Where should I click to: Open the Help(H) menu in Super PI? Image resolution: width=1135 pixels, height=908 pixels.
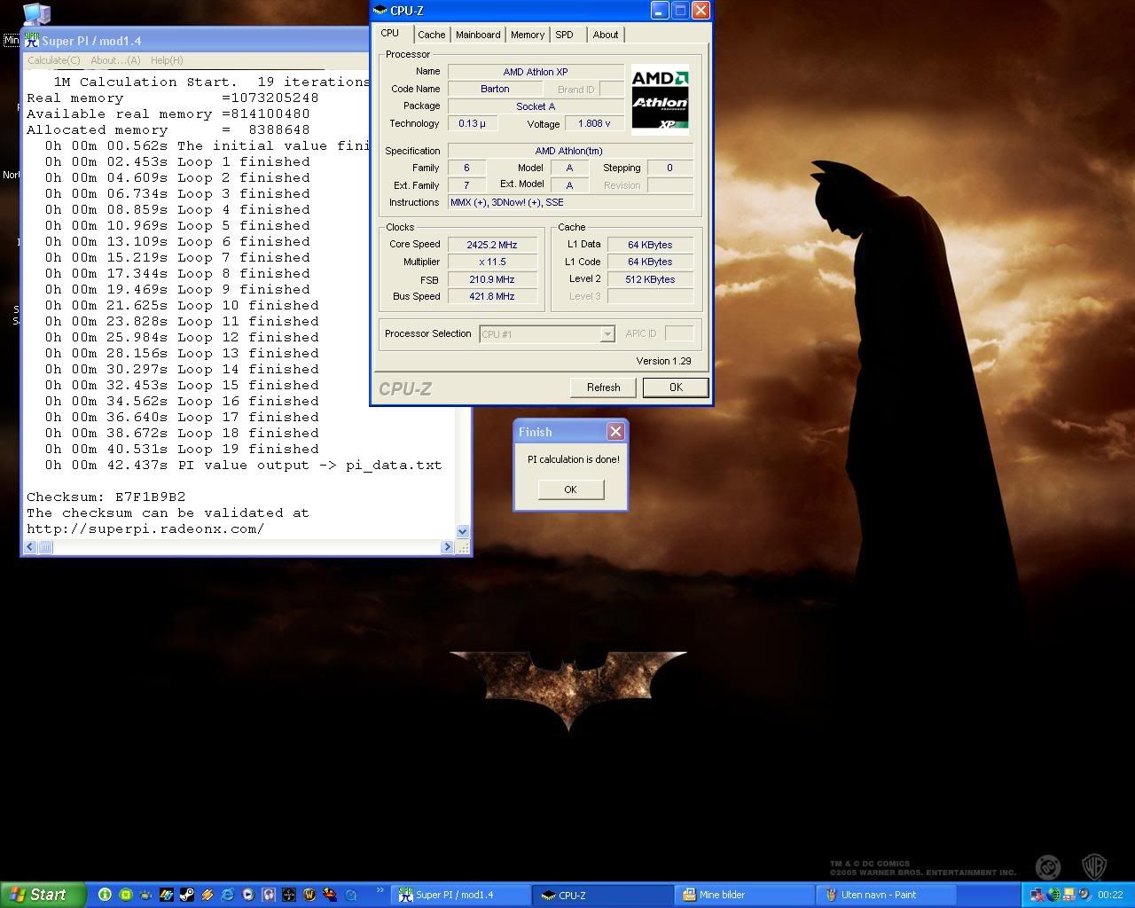pos(167,60)
